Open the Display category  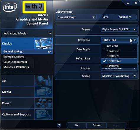pyautogui.click(x=27, y=43)
